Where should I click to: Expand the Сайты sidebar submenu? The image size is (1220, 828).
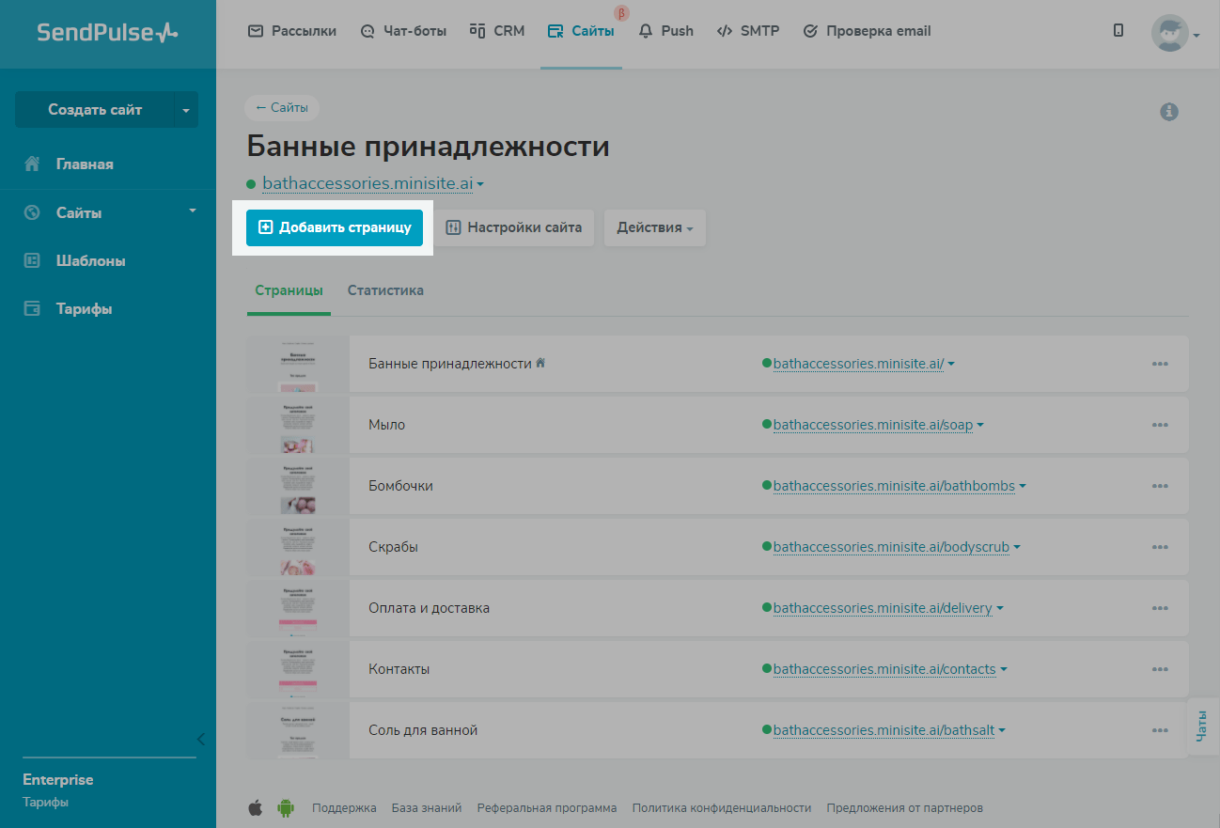192,211
